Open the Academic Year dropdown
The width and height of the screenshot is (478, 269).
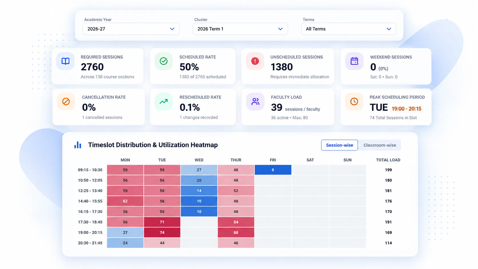click(131, 29)
